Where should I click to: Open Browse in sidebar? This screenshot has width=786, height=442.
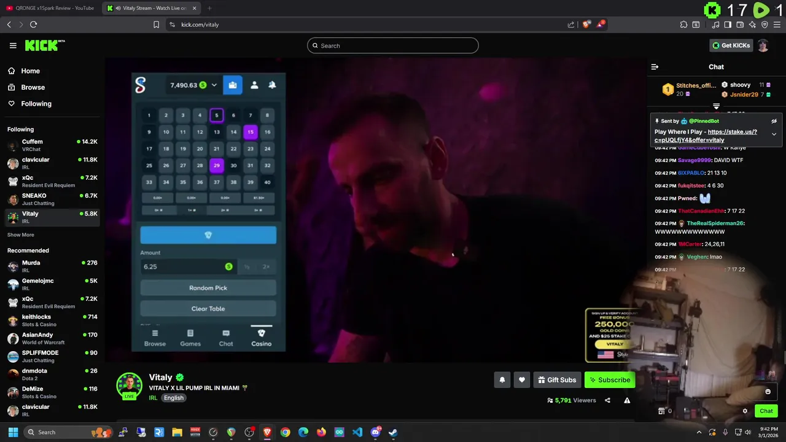33,87
